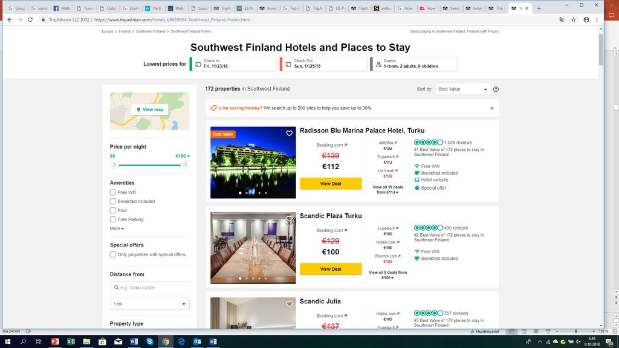
Task: Enable the Pool amenity filter
Action: click(x=113, y=211)
